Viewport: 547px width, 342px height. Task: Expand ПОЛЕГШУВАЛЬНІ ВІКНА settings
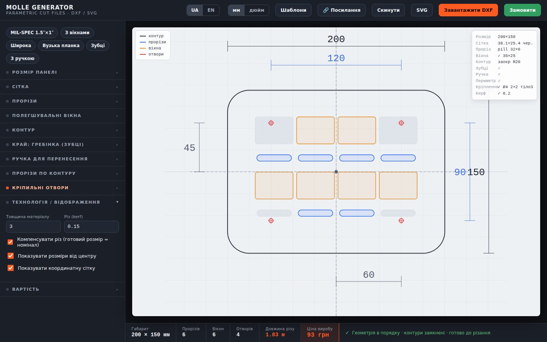[62, 116]
